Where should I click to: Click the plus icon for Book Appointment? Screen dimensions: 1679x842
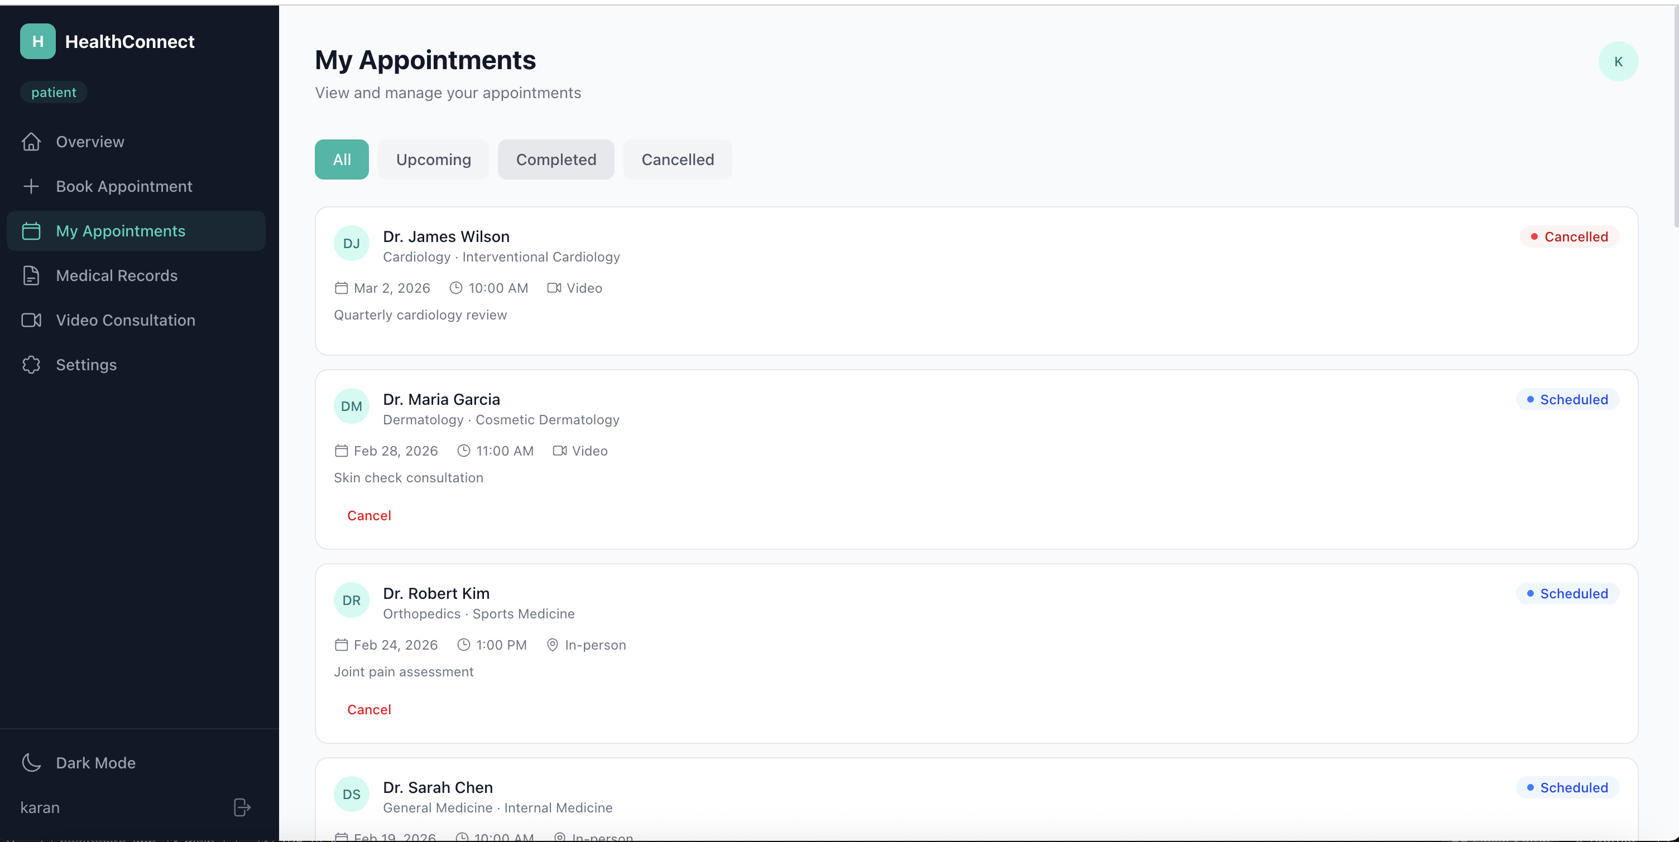click(31, 186)
